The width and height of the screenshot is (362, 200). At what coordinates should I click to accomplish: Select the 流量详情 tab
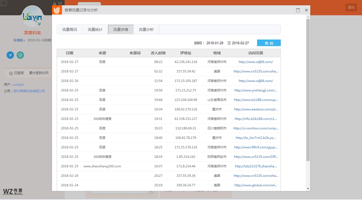[121, 30]
